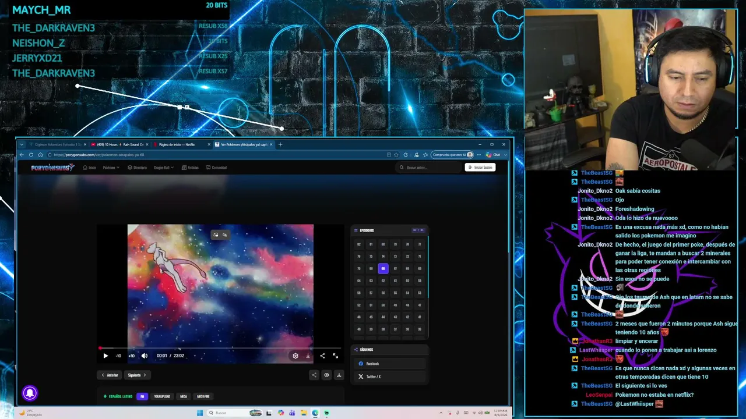746x419 pixels.
Task: Click share button below the video
Action: (314, 375)
